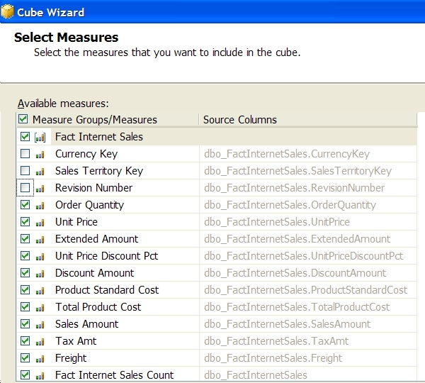The height and width of the screenshot is (383, 425).
Task: Uncheck the Discount Amount checkbox
Action: click(x=25, y=273)
